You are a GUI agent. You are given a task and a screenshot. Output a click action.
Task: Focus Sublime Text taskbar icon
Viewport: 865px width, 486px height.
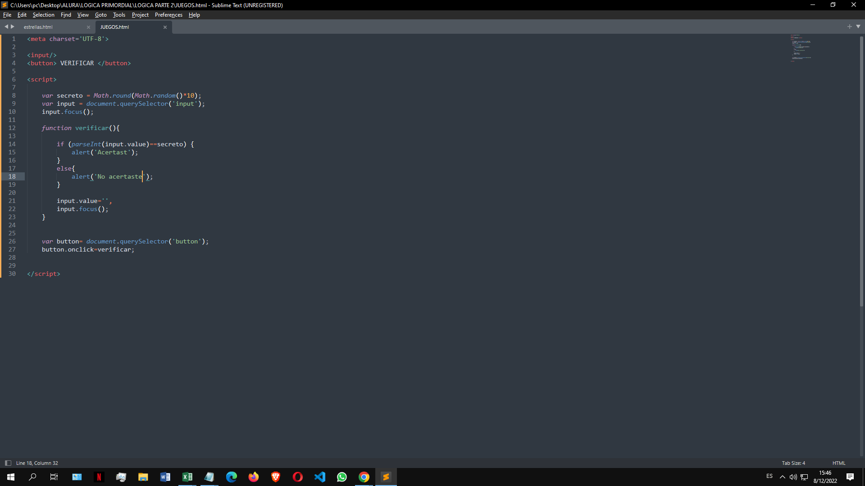coord(386,477)
